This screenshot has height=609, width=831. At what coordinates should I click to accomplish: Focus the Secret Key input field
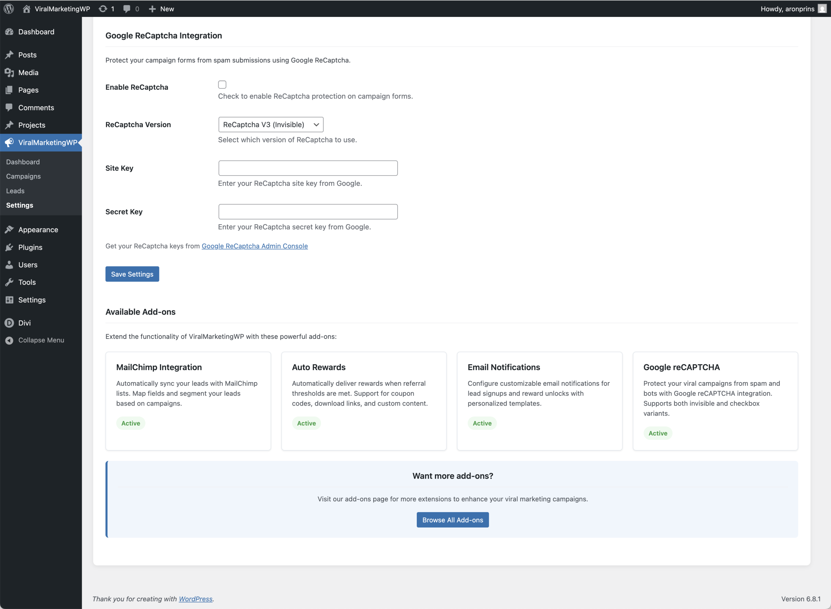coord(308,212)
